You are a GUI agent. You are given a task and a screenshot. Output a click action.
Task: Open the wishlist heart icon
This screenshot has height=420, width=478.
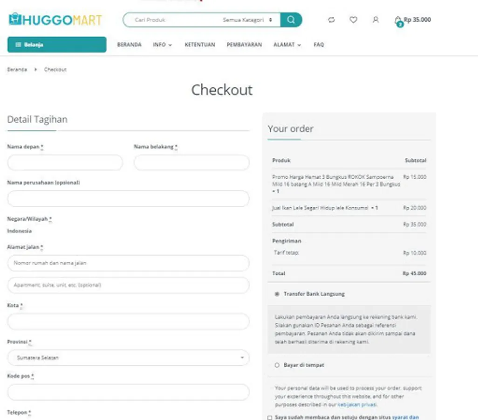[x=354, y=20]
